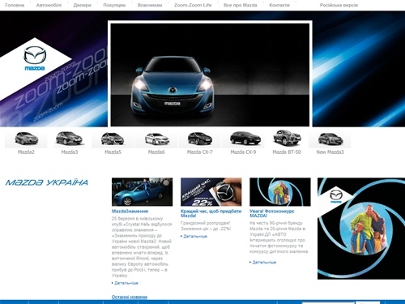The image size is (405, 304).
Task: Click the Mazda CX-9 label
Action: coord(243,152)
